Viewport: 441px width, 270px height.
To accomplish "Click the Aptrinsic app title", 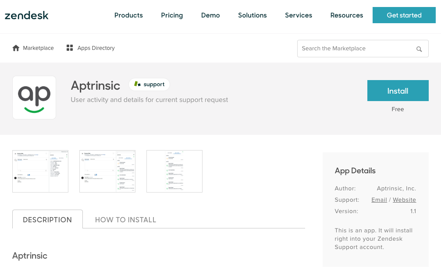I will [x=95, y=85].
